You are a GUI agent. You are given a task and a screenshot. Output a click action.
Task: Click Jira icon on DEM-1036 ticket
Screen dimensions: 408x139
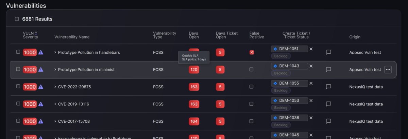[x=275, y=118]
